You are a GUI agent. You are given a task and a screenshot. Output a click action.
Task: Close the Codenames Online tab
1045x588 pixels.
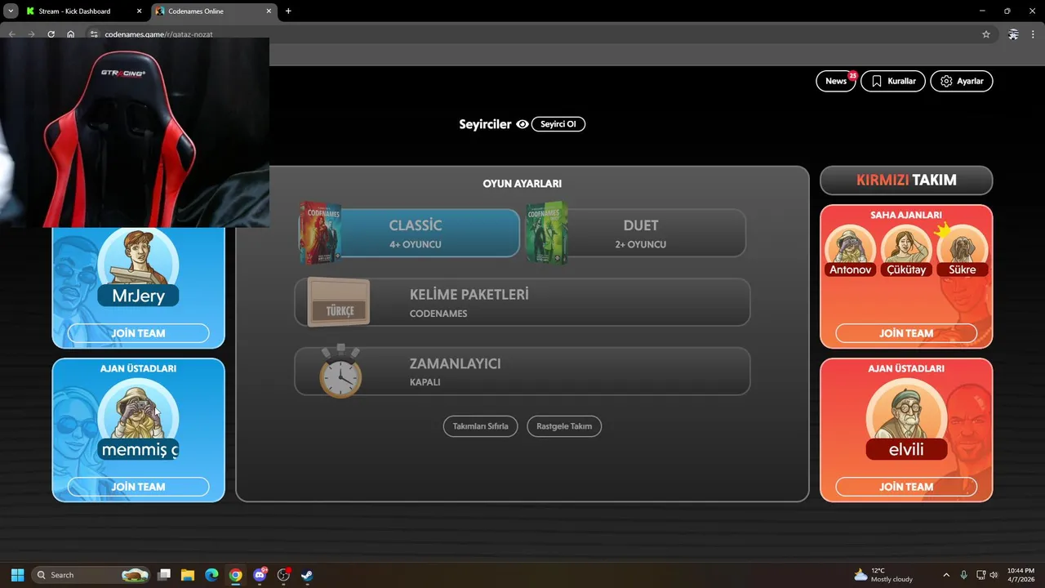point(267,11)
